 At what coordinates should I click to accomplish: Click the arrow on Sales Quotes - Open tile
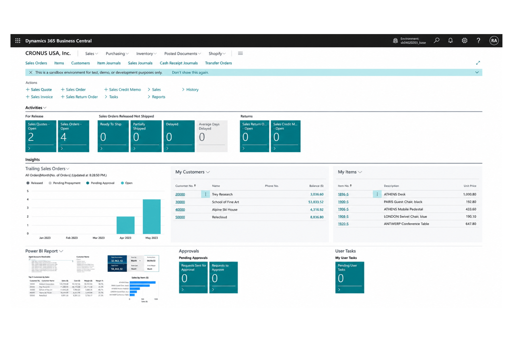pos(29,148)
